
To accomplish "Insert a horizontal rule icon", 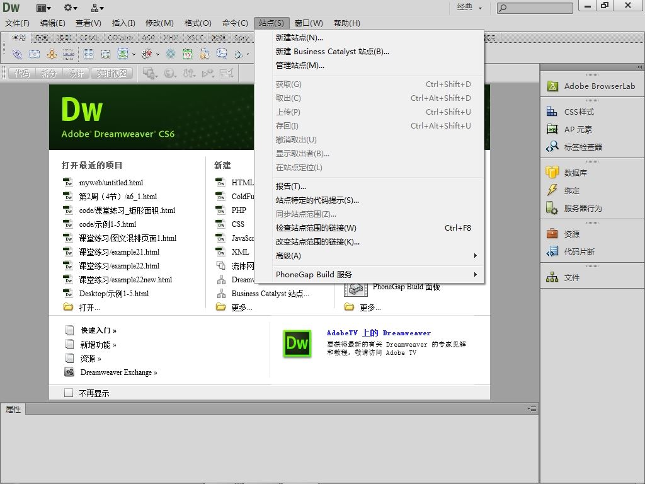I will tap(69, 54).
